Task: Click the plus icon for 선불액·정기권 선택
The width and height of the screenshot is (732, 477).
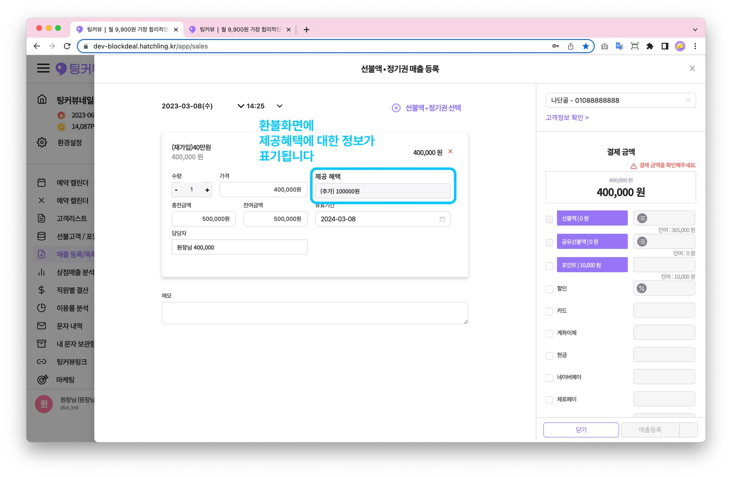Action: [x=396, y=108]
